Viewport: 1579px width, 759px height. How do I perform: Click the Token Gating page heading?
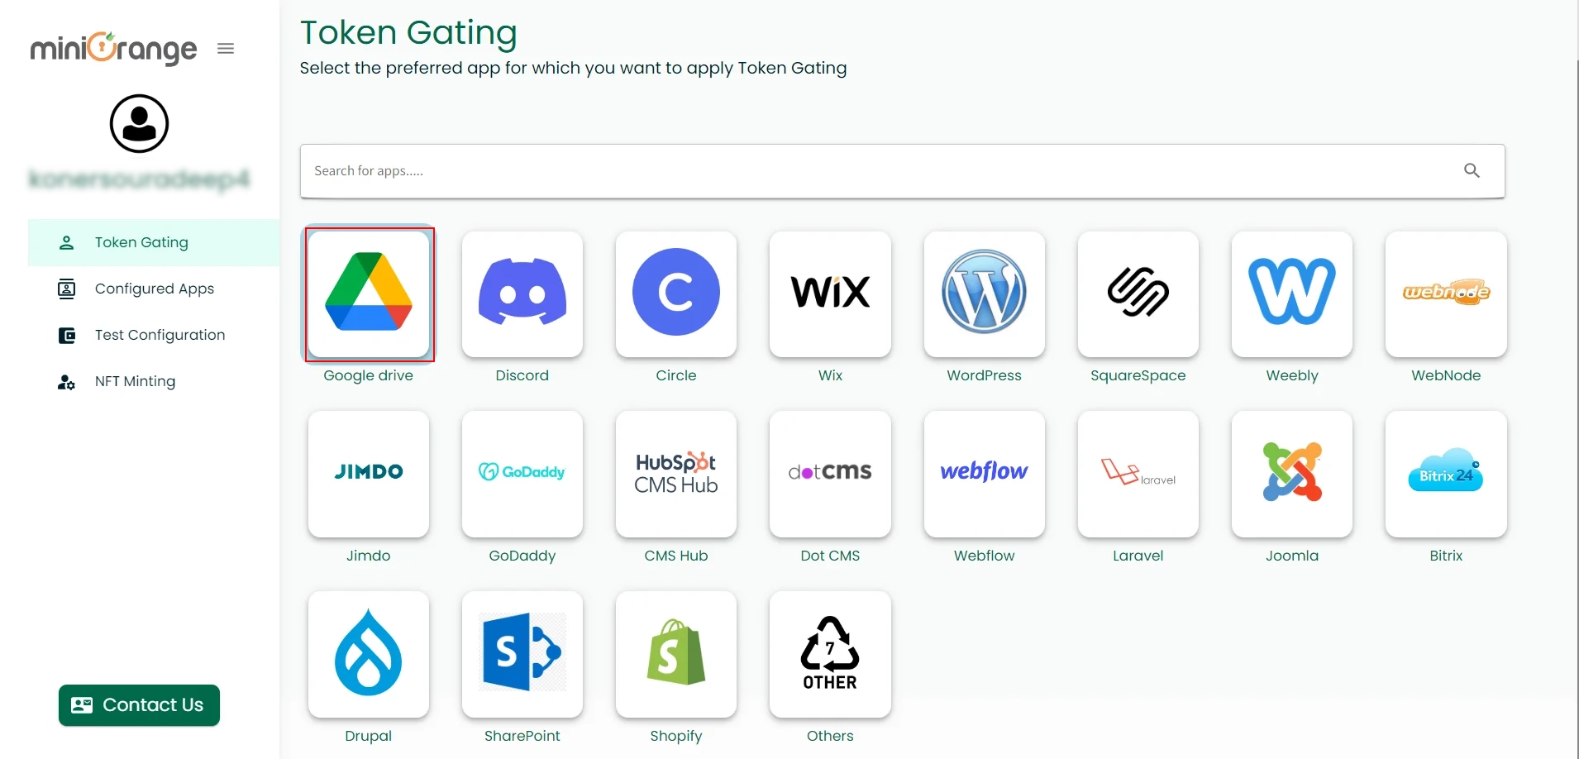coord(408,33)
